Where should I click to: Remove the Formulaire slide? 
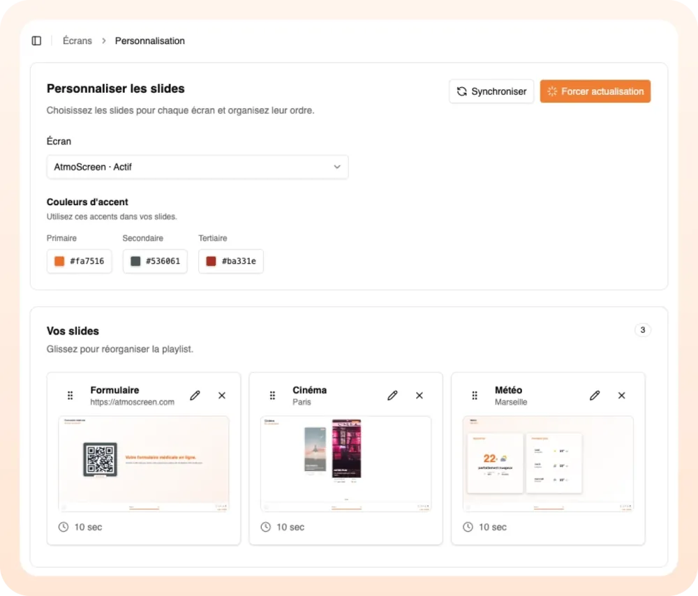click(222, 395)
